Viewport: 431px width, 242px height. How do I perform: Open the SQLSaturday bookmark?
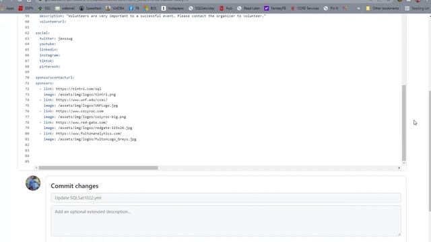pyautogui.click(x=201, y=8)
